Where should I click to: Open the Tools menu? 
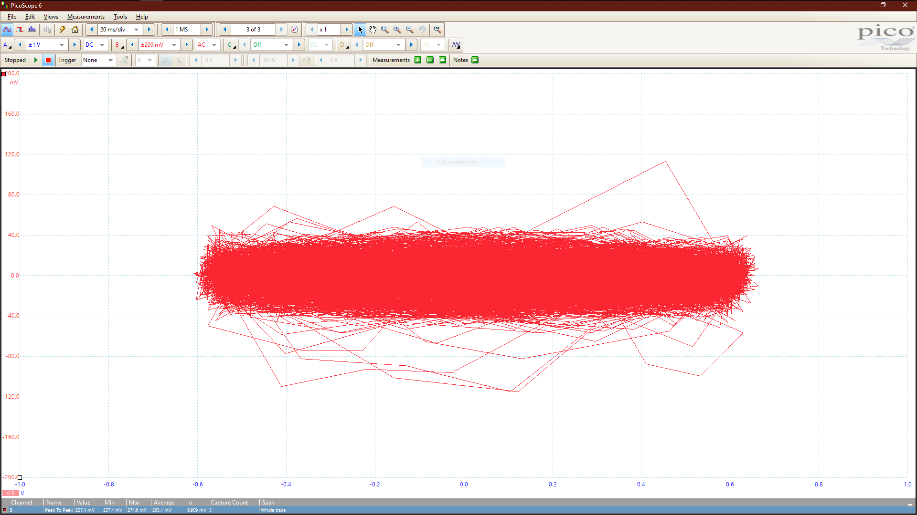click(120, 17)
